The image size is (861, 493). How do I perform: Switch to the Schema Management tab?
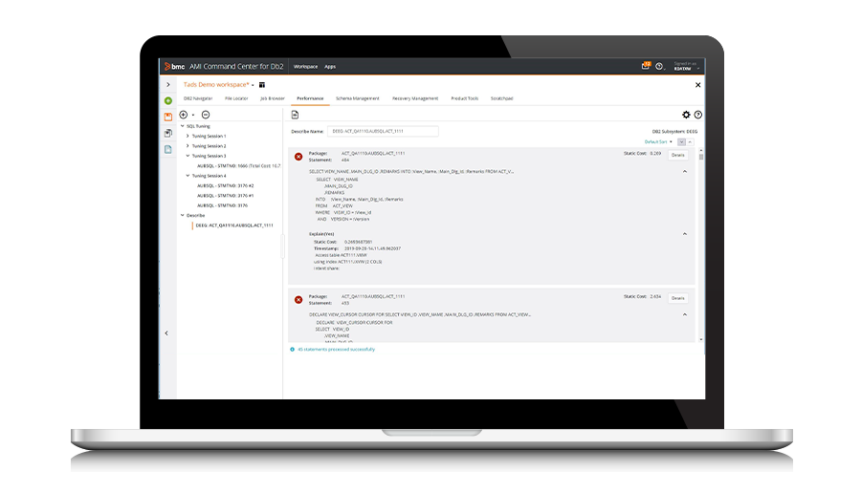(358, 98)
